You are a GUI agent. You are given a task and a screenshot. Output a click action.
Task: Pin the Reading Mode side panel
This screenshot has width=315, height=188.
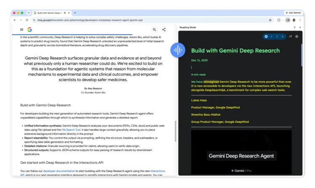tap(294, 28)
